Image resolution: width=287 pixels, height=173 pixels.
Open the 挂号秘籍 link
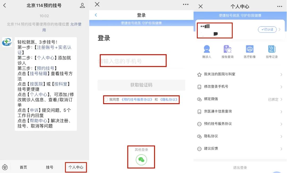(x=39, y=73)
